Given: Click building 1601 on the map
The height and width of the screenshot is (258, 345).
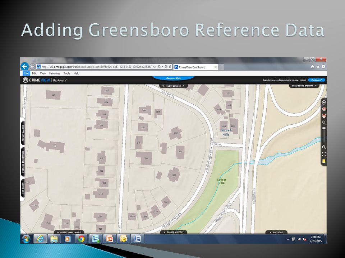Looking at the screenshot, I should 180,152.
